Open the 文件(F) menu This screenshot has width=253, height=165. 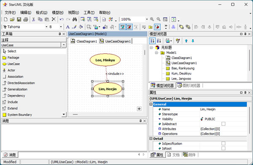10,12
